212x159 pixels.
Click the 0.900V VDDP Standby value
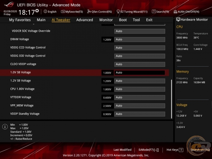point(107,114)
